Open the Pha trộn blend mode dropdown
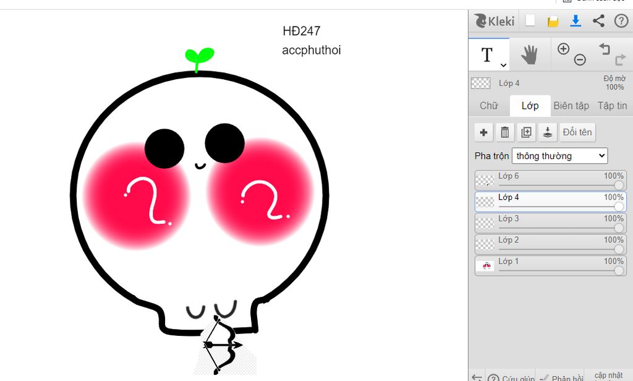This screenshot has height=381, width=633. coord(559,156)
